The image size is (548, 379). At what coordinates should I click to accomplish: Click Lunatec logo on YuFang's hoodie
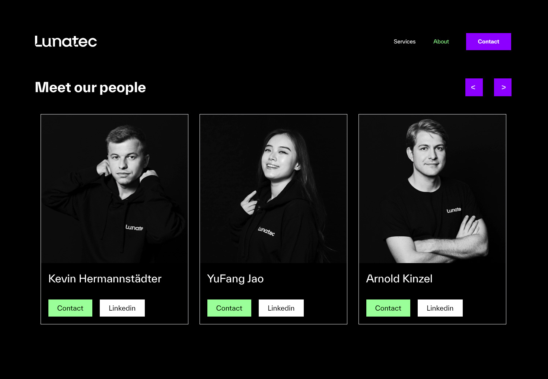(266, 231)
